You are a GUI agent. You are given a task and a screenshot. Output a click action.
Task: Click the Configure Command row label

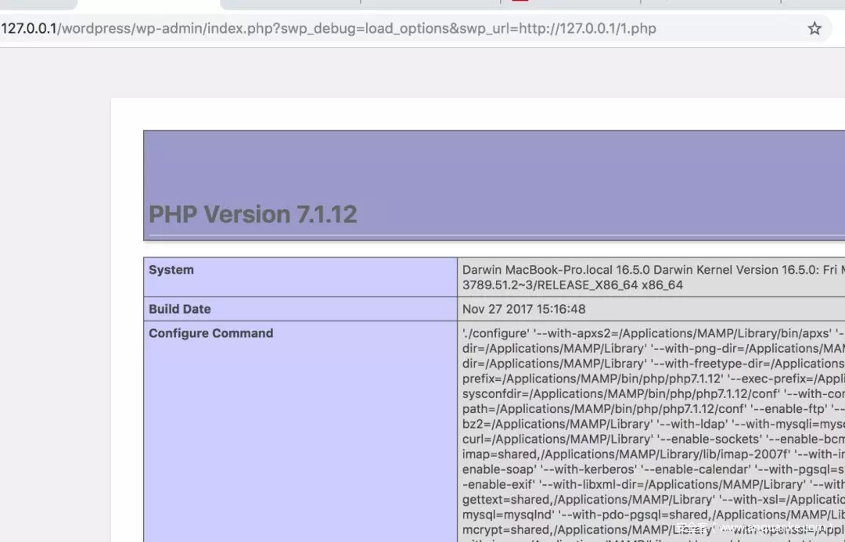(210, 333)
